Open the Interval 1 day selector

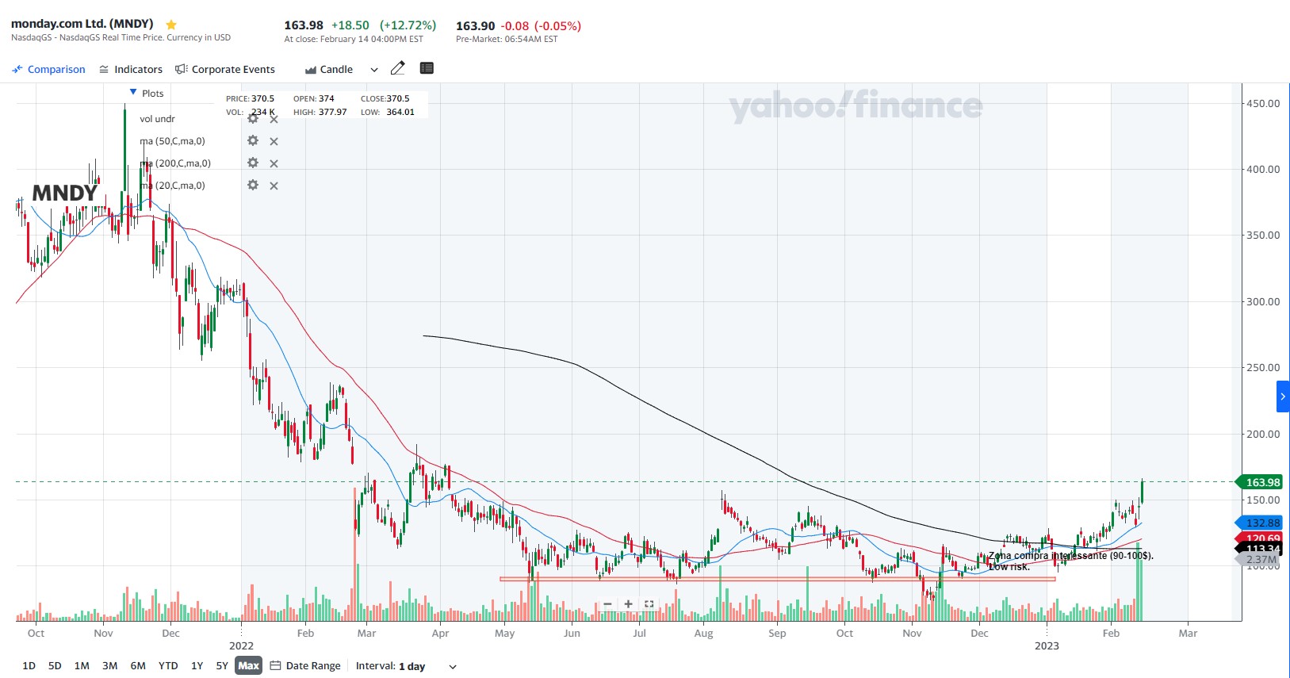coord(406,666)
